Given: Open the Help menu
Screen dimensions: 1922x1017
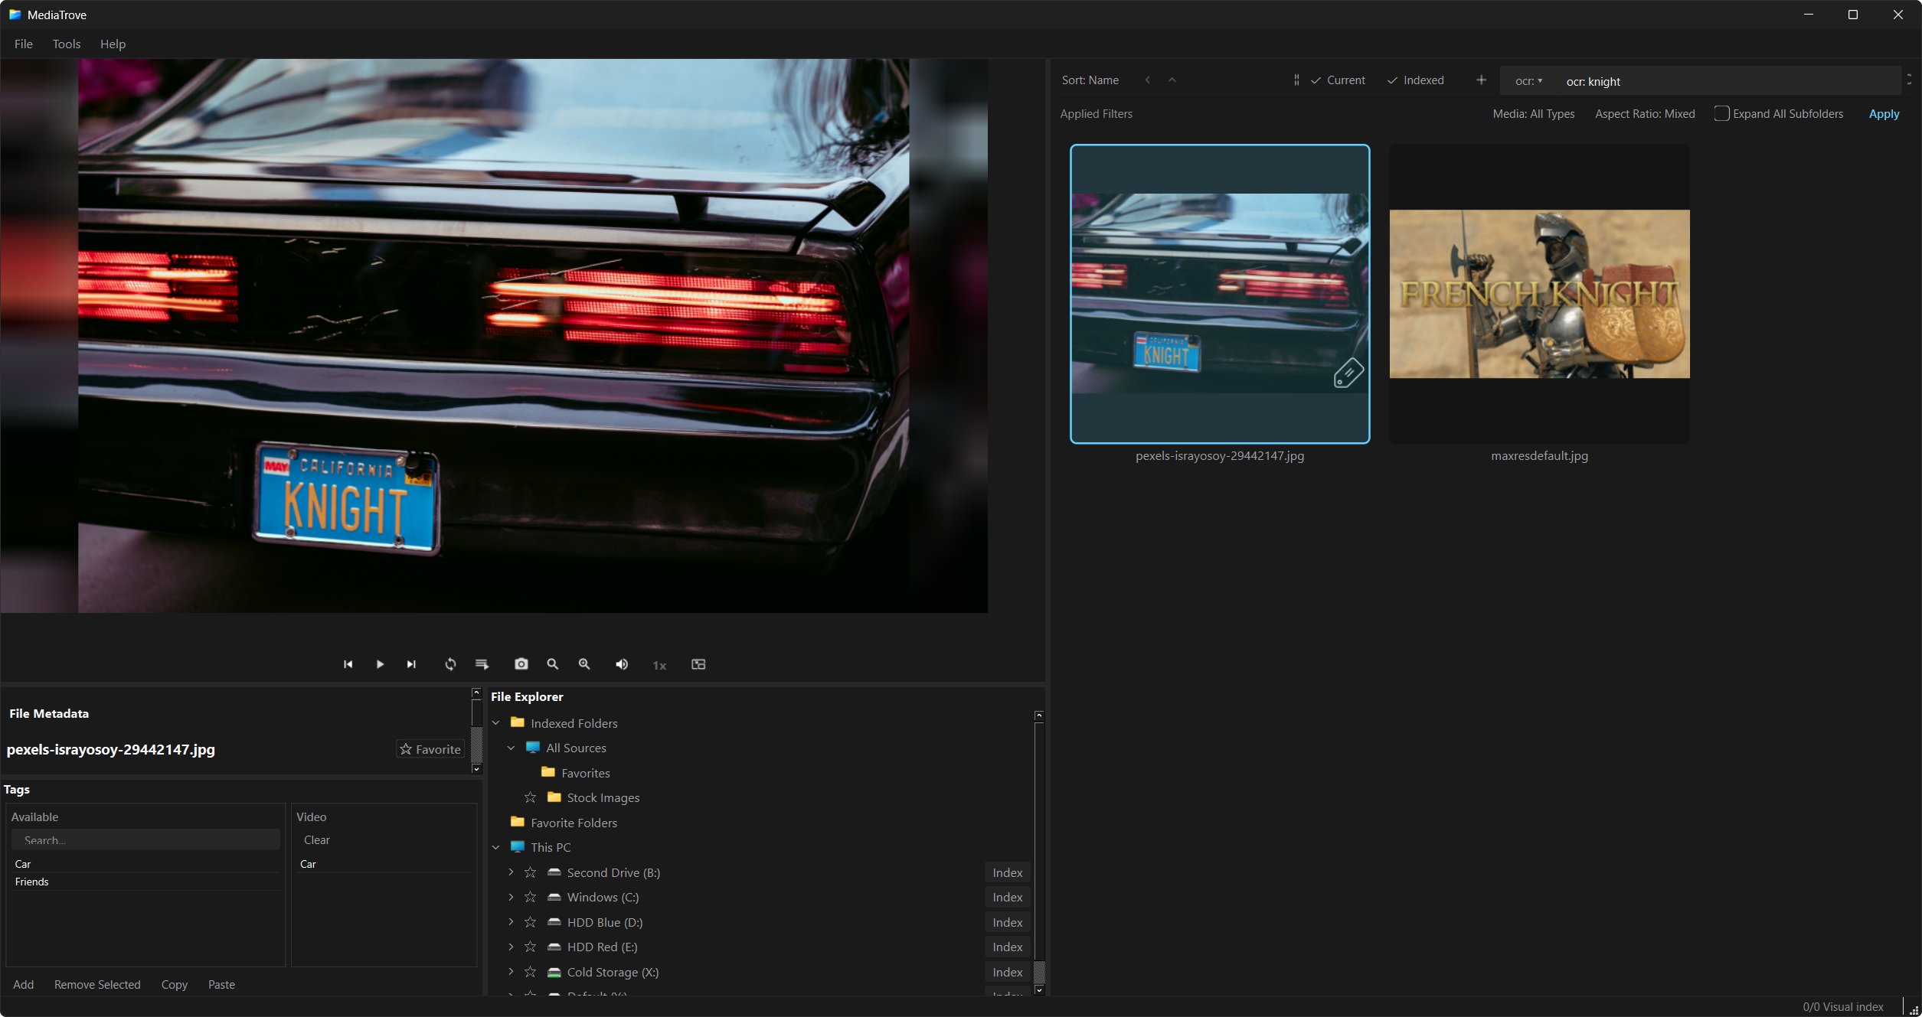Looking at the screenshot, I should pyautogui.click(x=113, y=44).
